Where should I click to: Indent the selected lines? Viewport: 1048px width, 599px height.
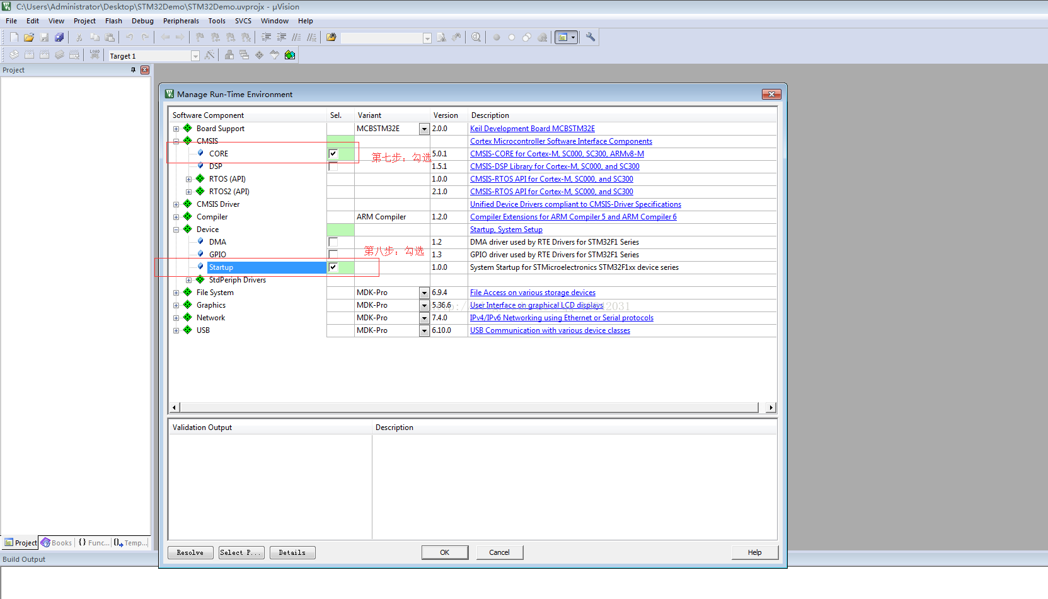[266, 37]
